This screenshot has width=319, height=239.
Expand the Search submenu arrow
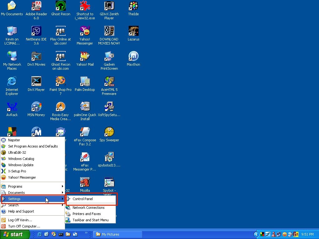(62, 205)
